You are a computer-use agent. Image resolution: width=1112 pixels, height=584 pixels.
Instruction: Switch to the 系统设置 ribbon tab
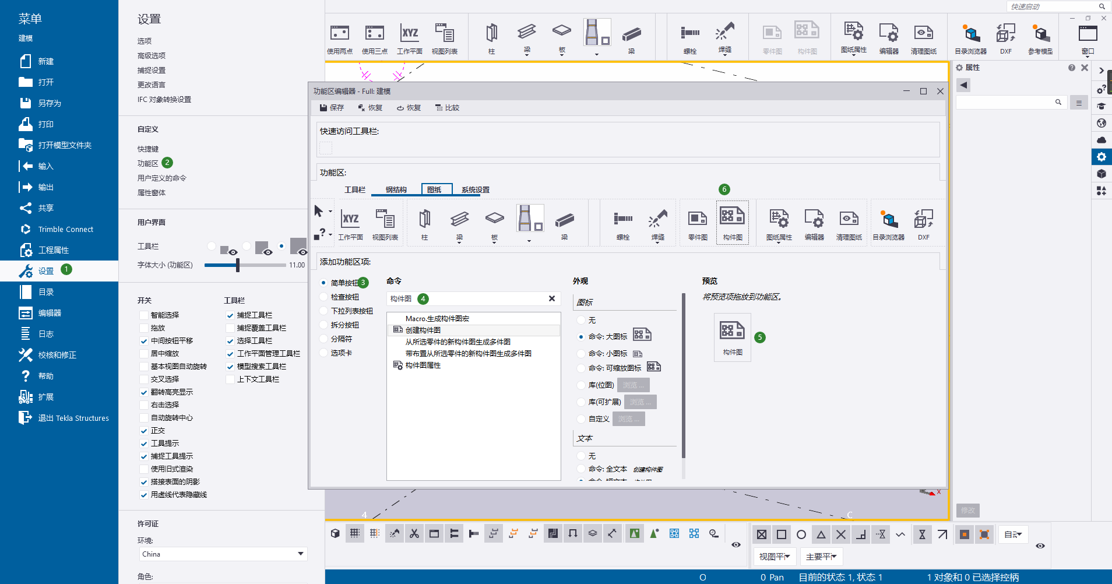click(476, 189)
